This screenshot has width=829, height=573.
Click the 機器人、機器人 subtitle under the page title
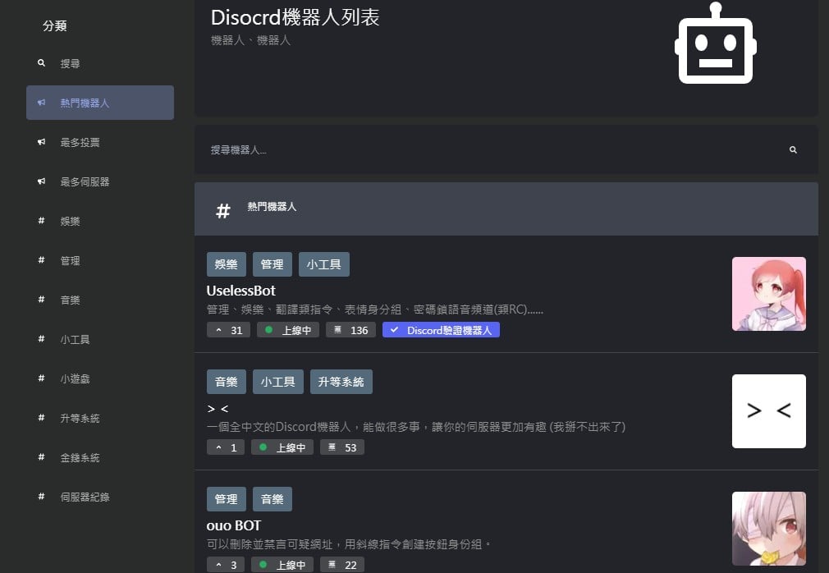click(x=250, y=40)
